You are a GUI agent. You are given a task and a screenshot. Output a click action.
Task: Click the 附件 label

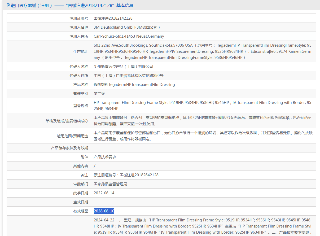click(84, 157)
